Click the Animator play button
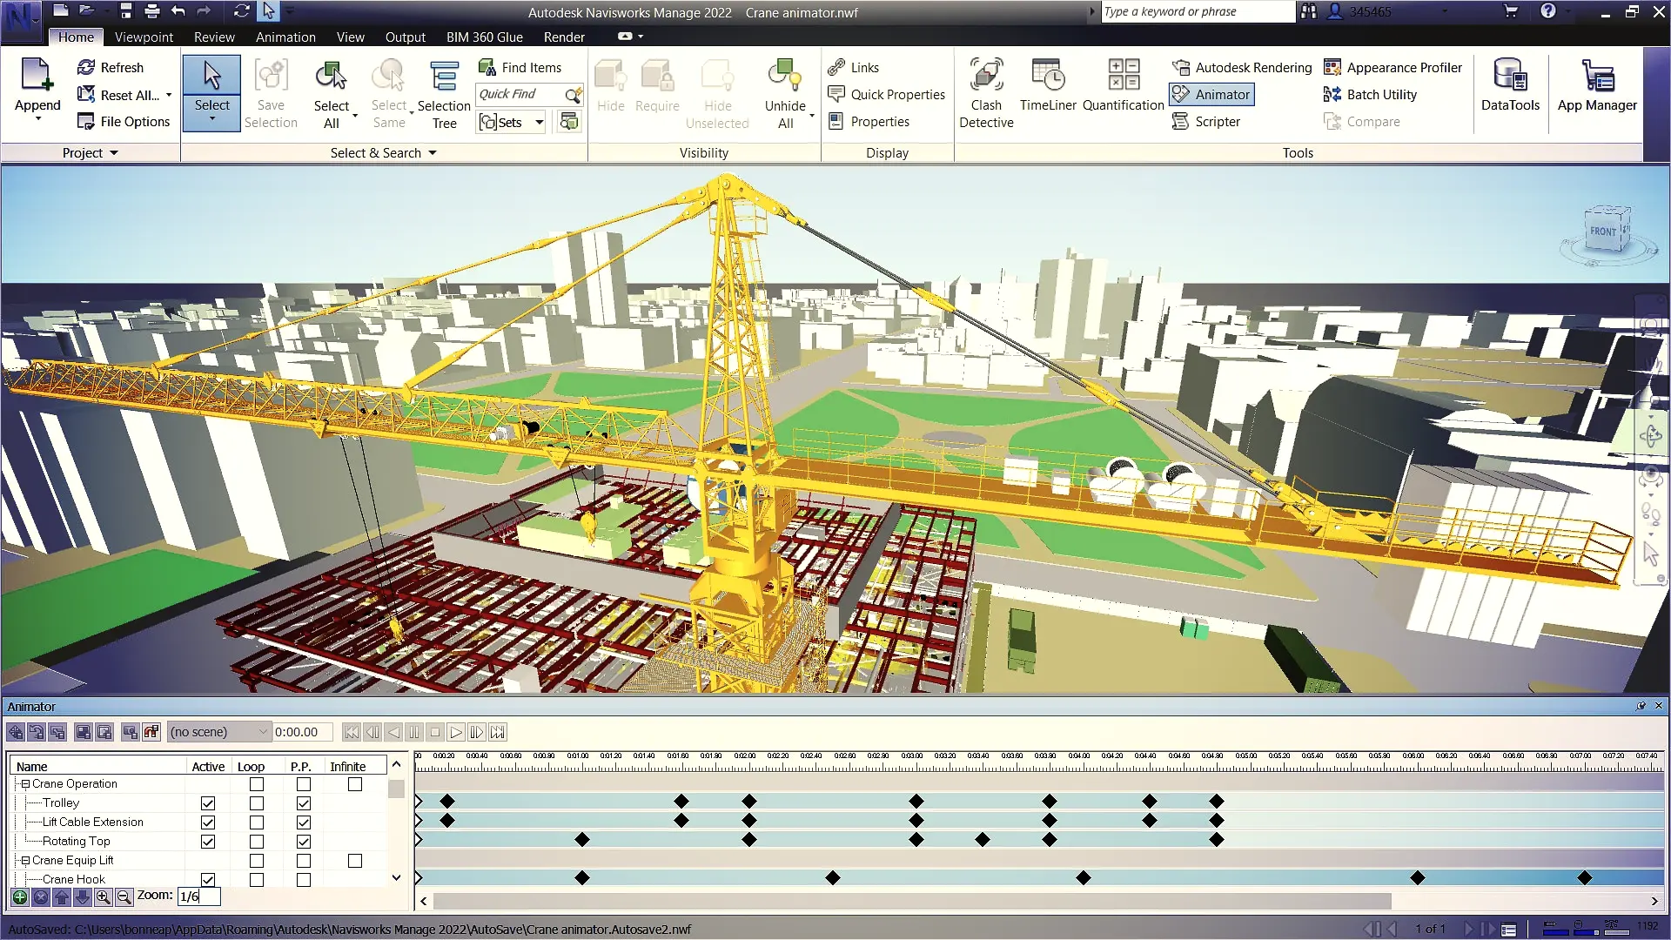 (x=456, y=732)
